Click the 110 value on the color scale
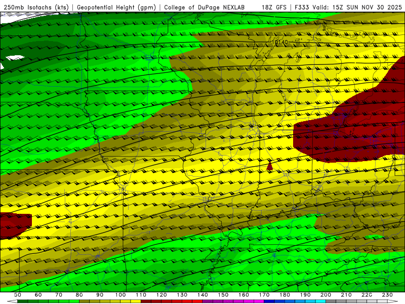 (141, 295)
